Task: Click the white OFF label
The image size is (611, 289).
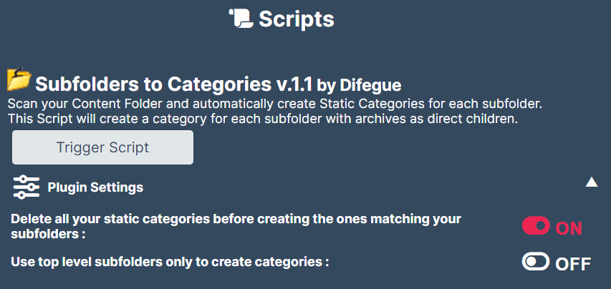Action: tap(573, 264)
